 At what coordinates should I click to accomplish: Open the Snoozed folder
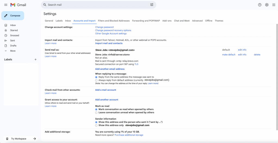15,35
